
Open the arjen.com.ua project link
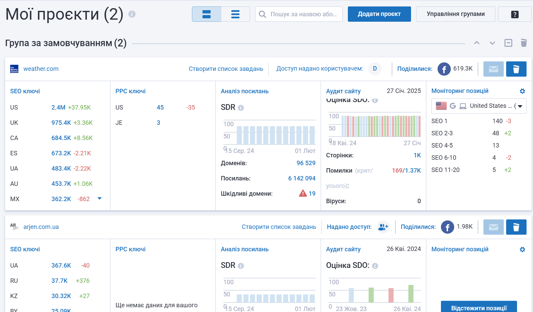click(x=41, y=227)
